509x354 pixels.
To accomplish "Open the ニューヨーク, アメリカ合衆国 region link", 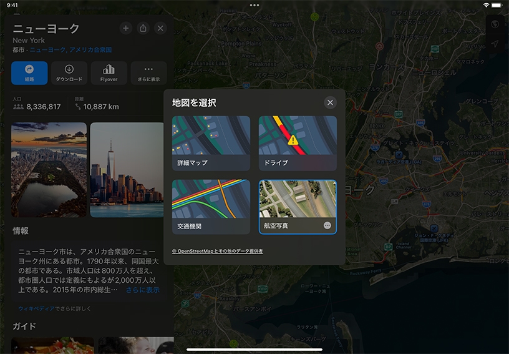I will coord(70,49).
